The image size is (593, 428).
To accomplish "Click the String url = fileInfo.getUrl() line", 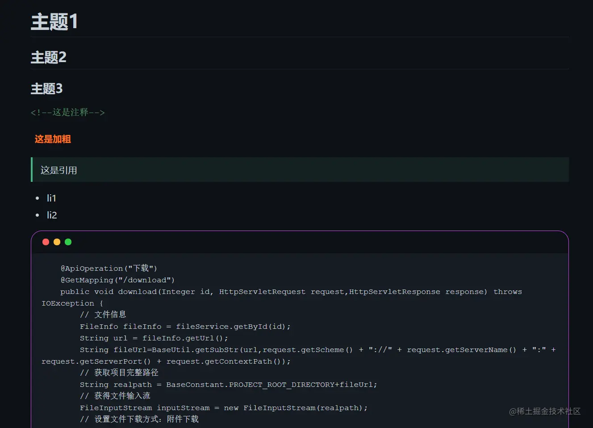I will [x=154, y=338].
